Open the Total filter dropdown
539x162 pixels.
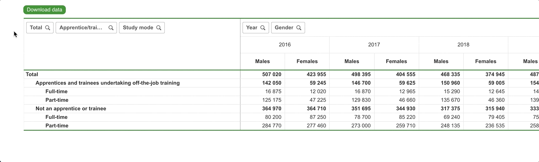click(x=40, y=28)
